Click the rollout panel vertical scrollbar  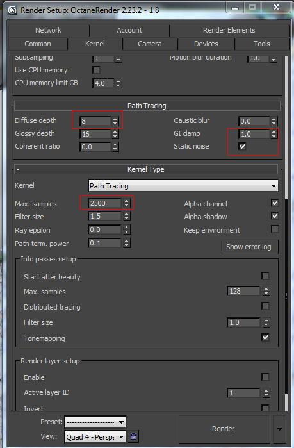[x=286, y=233]
